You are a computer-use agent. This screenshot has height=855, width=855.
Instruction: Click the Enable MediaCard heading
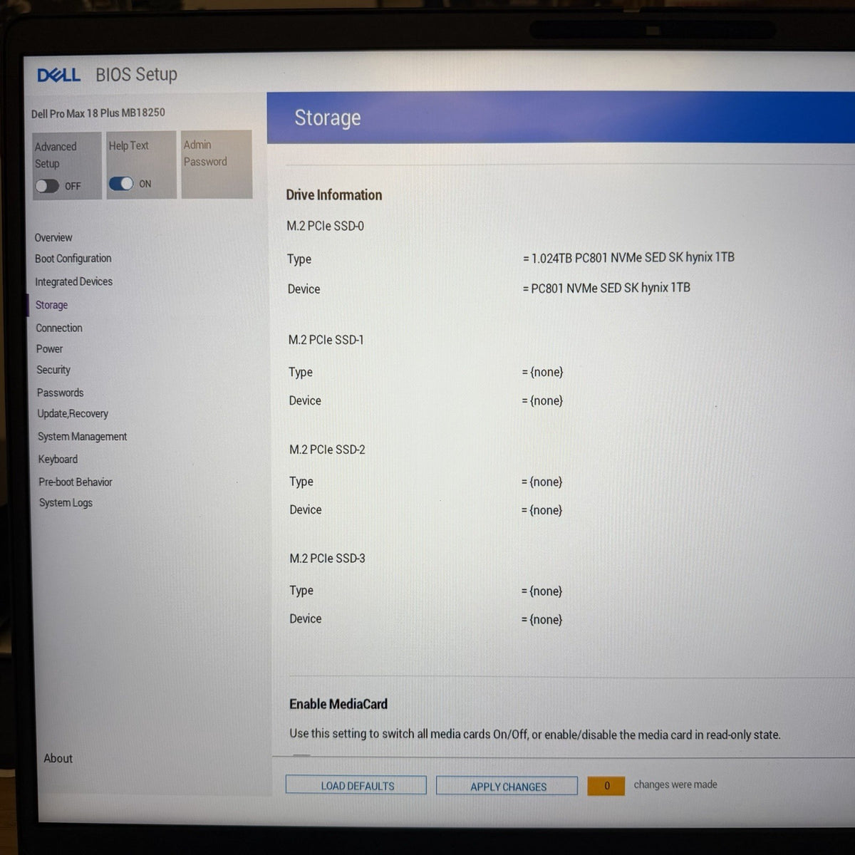point(338,704)
